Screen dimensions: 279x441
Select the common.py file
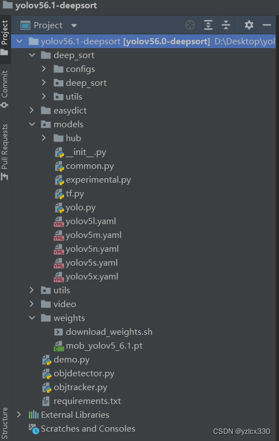[90, 166]
